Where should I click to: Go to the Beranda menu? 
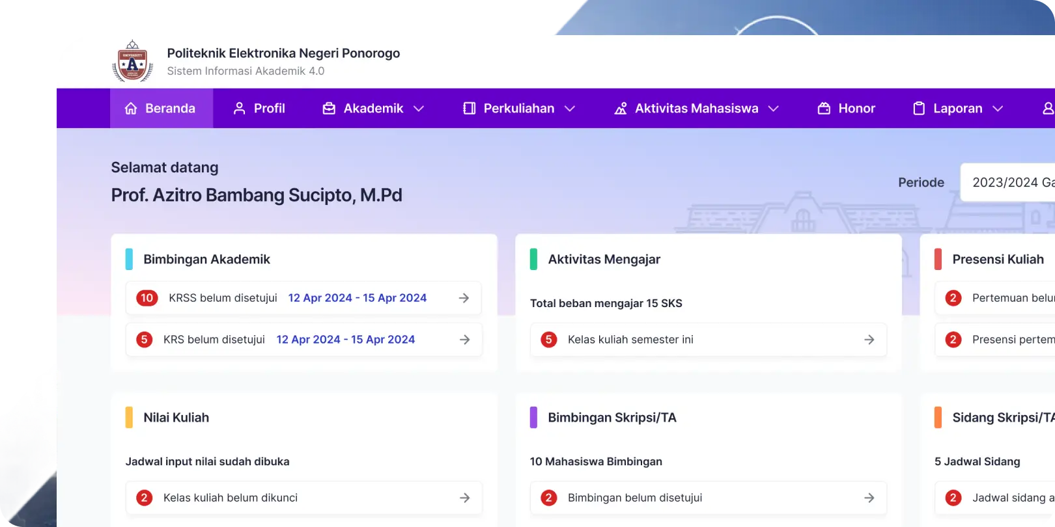(162, 109)
